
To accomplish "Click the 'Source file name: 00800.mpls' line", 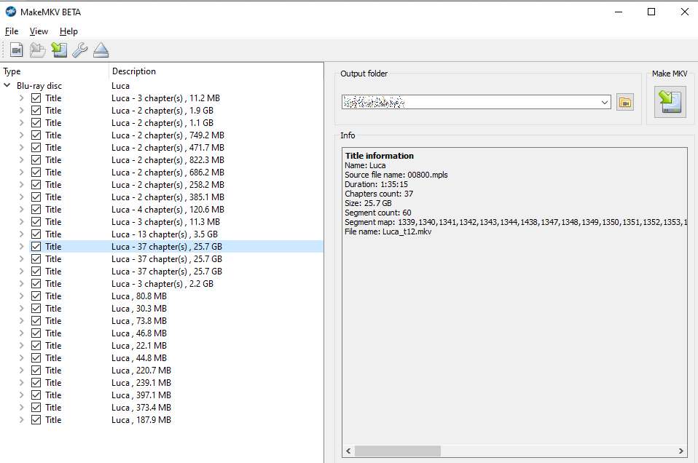I will pos(396,175).
